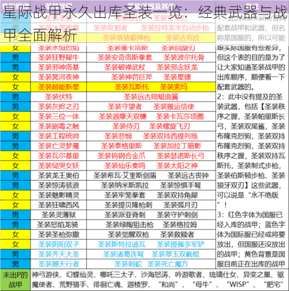The width and height of the screenshot is (289, 291).
Task: Click the 圣装三位一体 warframe cell
Action: pos(58,116)
